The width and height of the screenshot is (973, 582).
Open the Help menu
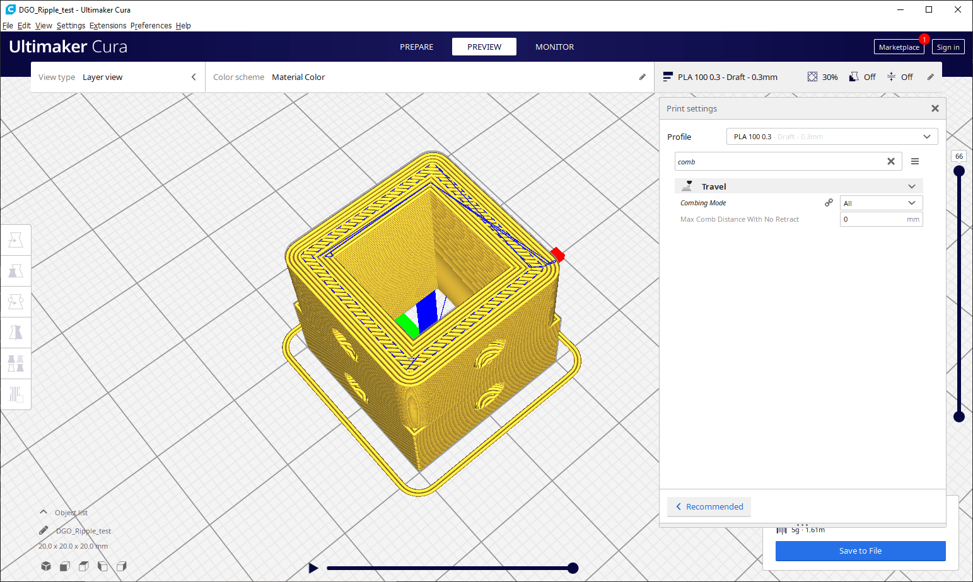coord(184,25)
